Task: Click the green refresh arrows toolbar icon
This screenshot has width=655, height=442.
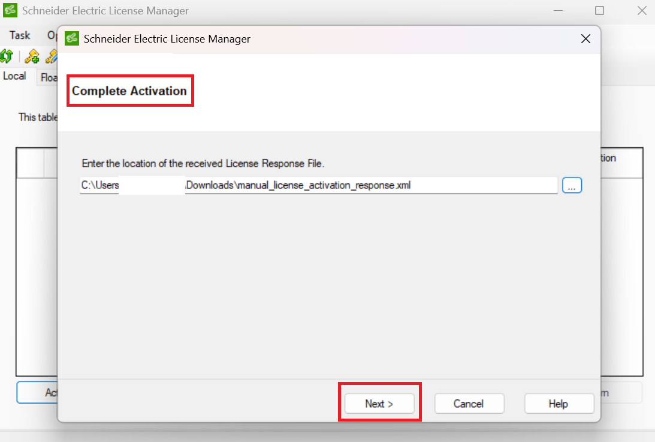Action: coord(7,56)
